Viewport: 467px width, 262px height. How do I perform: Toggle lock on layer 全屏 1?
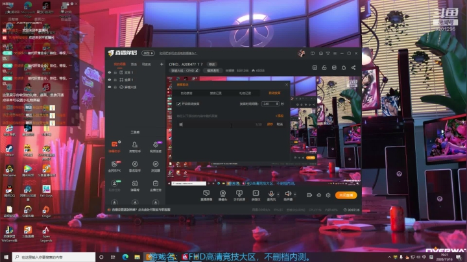coord(115,80)
